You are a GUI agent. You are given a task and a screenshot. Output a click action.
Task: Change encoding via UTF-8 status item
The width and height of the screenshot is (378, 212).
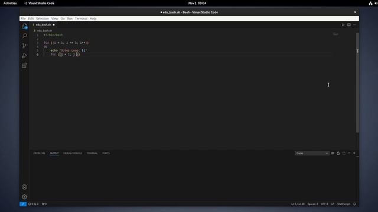(x=324, y=204)
